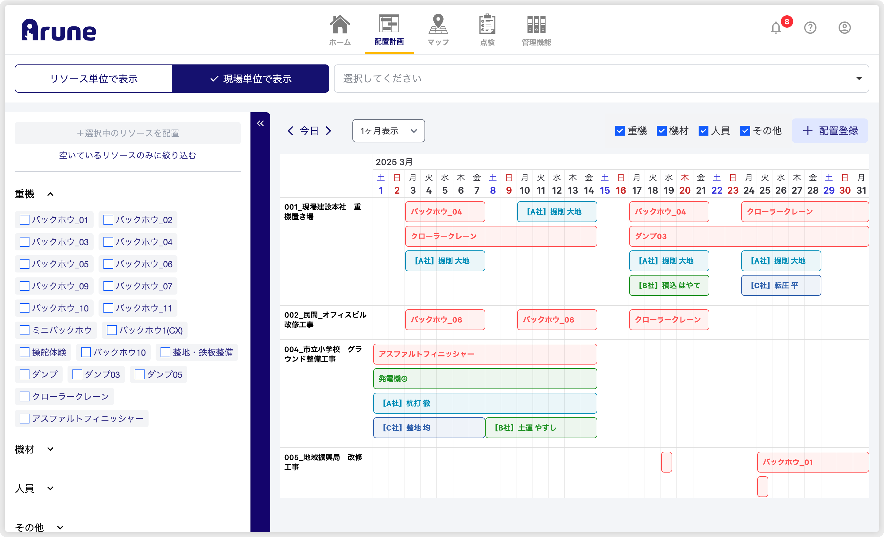Click the 配置登録 button

click(x=829, y=131)
